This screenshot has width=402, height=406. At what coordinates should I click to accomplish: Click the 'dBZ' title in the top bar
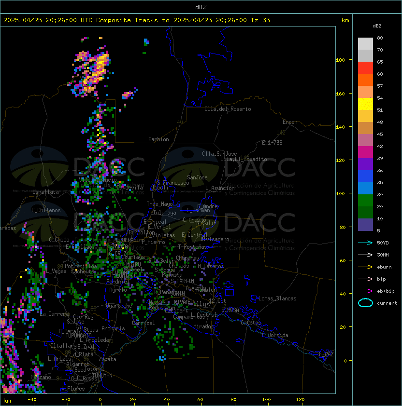[201, 7]
